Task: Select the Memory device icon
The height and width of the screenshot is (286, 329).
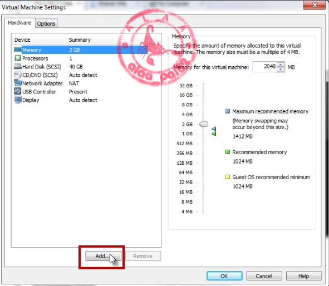Action: coord(18,50)
